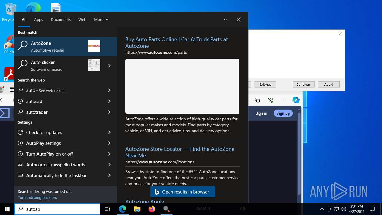Open Edge browser essentials heart icon
Image resolution: width=382 pixels, height=215 pixels.
point(270,100)
